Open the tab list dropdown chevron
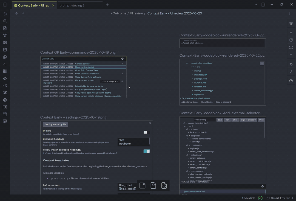The height and width of the screenshot is (201, 296). (x=256, y=5)
